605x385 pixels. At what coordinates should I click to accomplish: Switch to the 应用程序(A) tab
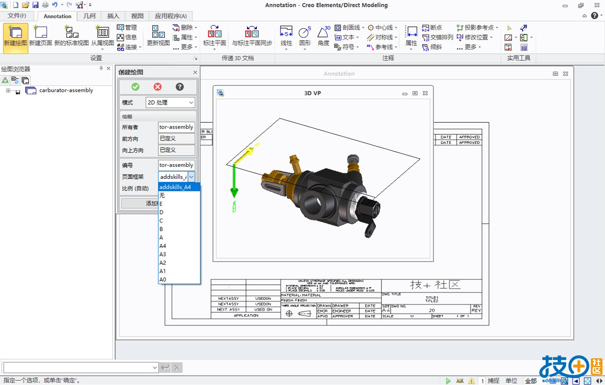171,16
